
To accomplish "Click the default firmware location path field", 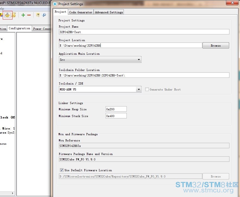I will [x=130, y=176].
